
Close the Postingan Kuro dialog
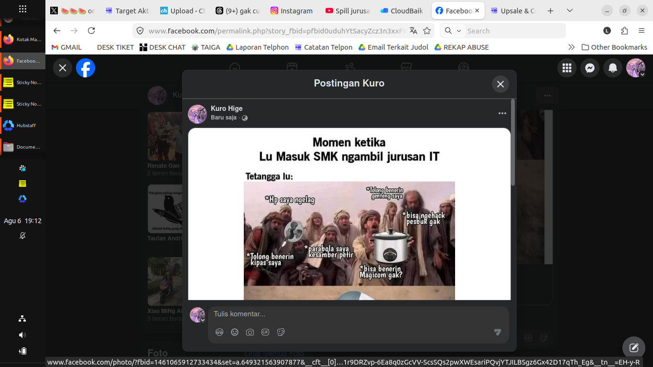click(x=501, y=84)
